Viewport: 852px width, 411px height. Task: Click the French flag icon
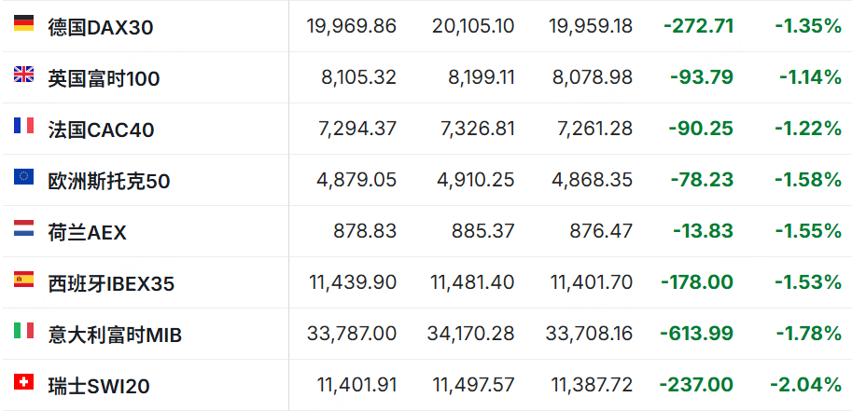tap(24, 126)
